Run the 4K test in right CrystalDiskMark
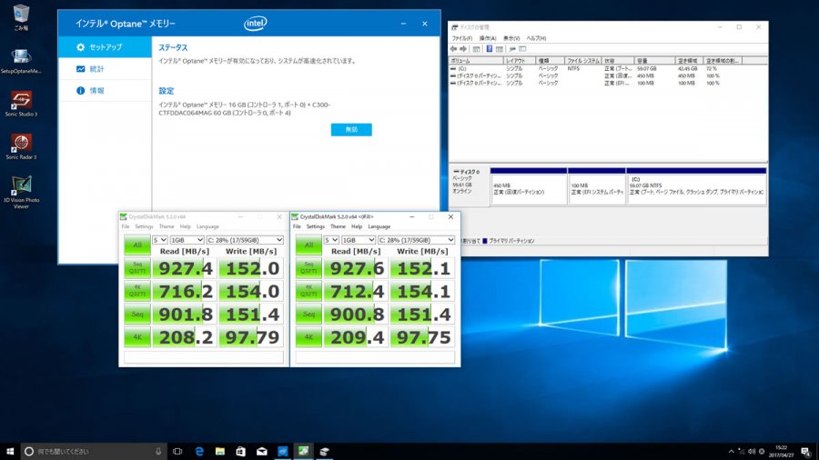819x460 pixels. (308, 338)
